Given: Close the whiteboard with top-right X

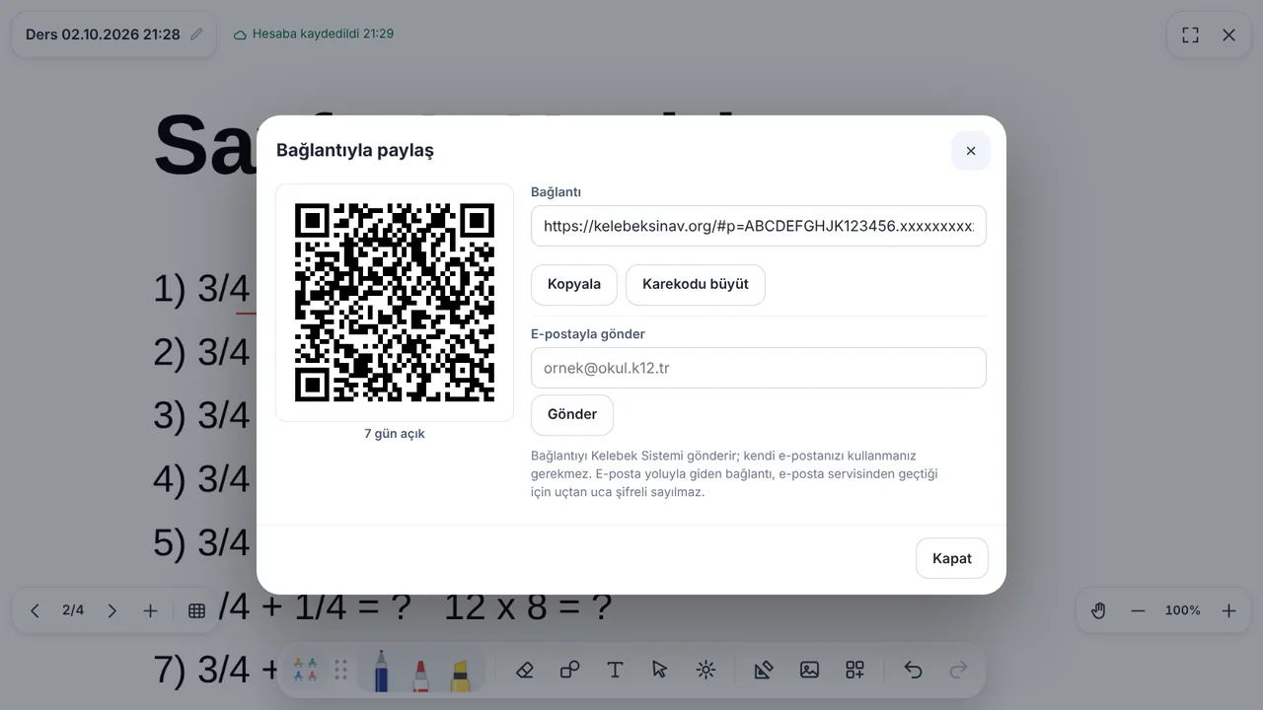Looking at the screenshot, I should click(x=1228, y=35).
